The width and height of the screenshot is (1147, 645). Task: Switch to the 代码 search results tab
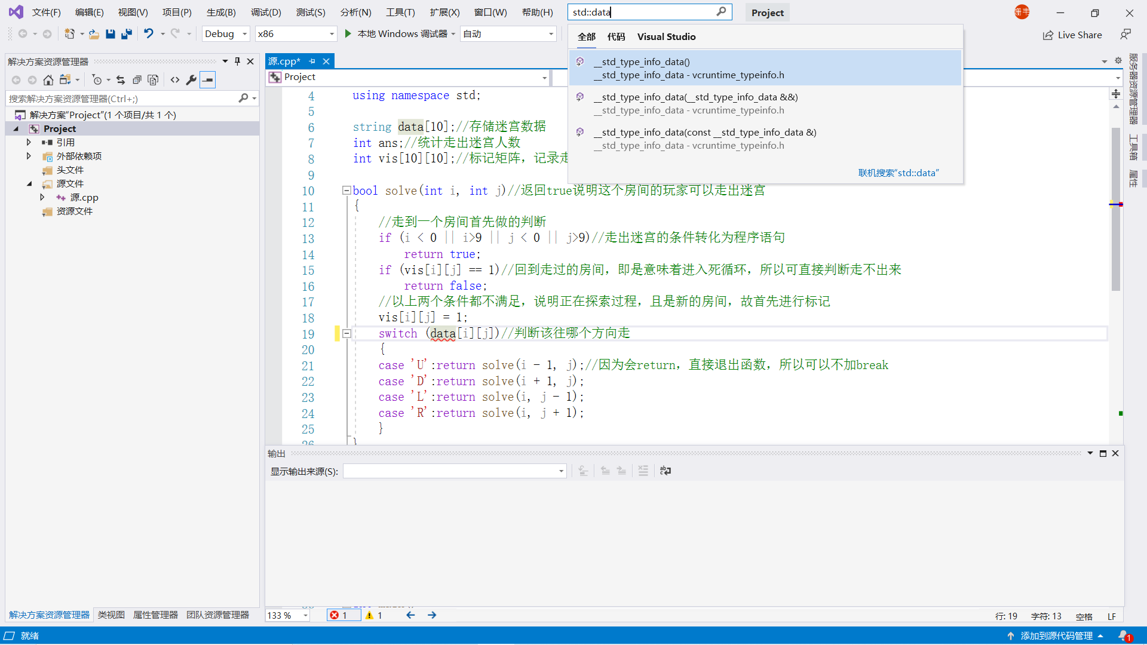click(616, 37)
